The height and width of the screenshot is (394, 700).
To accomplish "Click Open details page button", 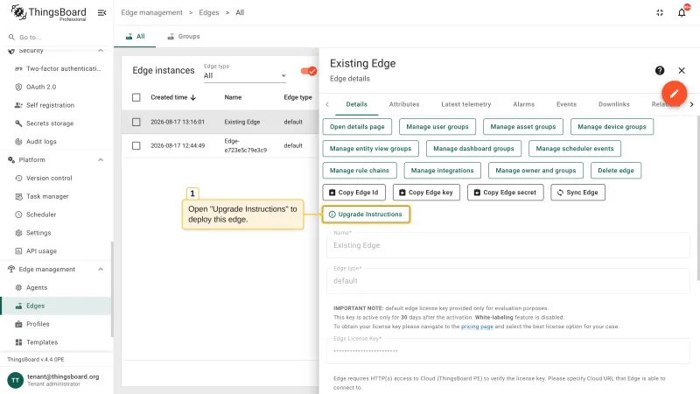I will [357, 126].
